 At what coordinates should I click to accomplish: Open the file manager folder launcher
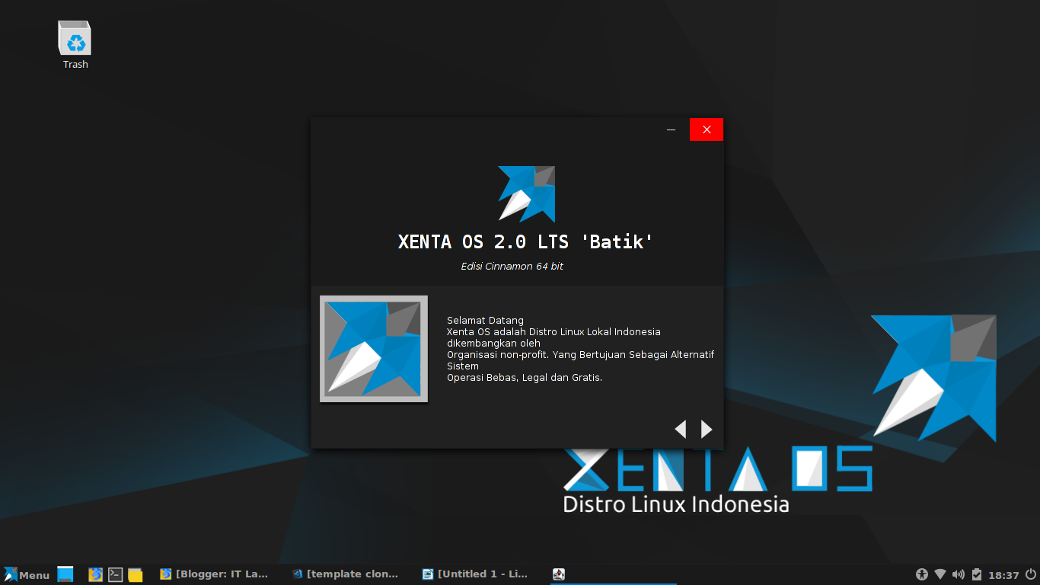136,574
